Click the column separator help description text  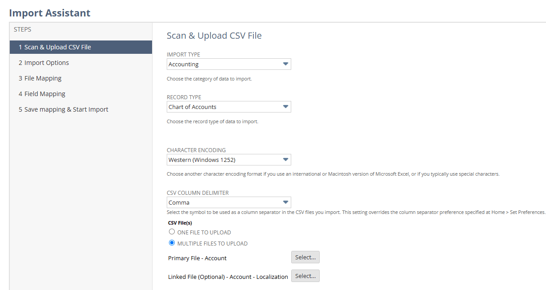[x=356, y=212]
